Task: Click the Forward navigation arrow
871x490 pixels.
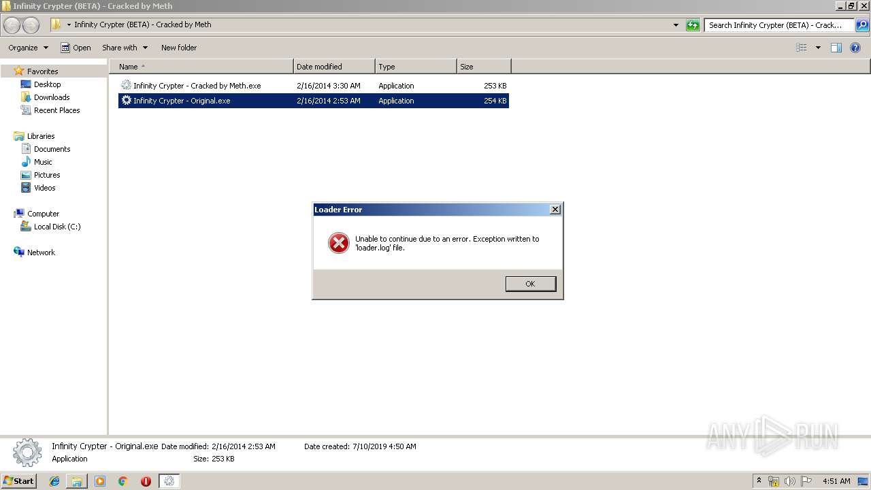Action: 31,25
